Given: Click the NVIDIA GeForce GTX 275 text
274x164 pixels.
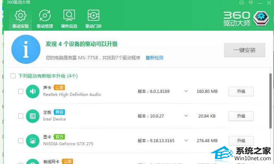Looking at the screenshot, I should point(68,144).
